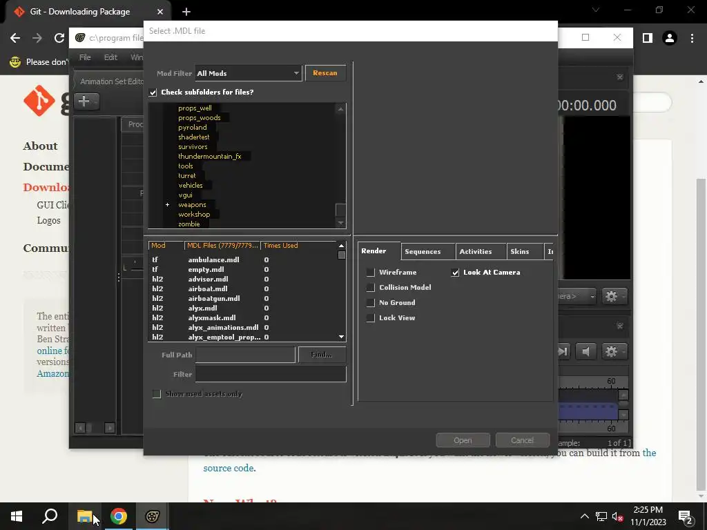Open the Mod Filter All Mods dropdown
The width and height of the screenshot is (707, 530).
pyautogui.click(x=249, y=73)
